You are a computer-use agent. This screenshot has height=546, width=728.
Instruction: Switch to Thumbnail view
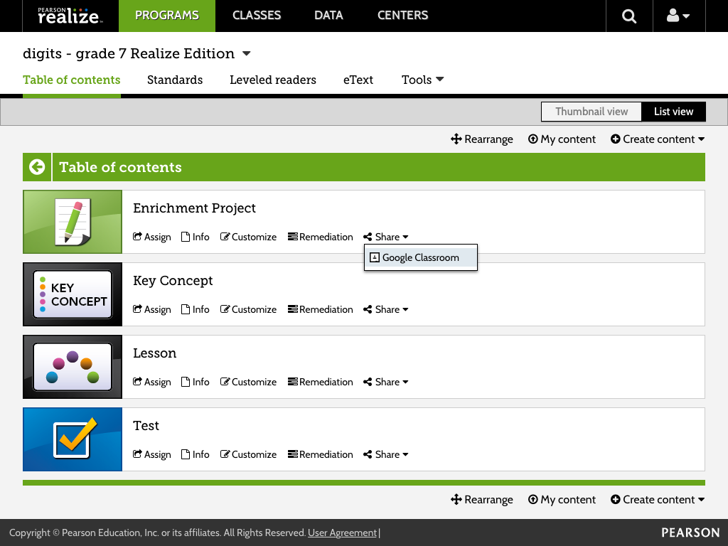(591, 112)
